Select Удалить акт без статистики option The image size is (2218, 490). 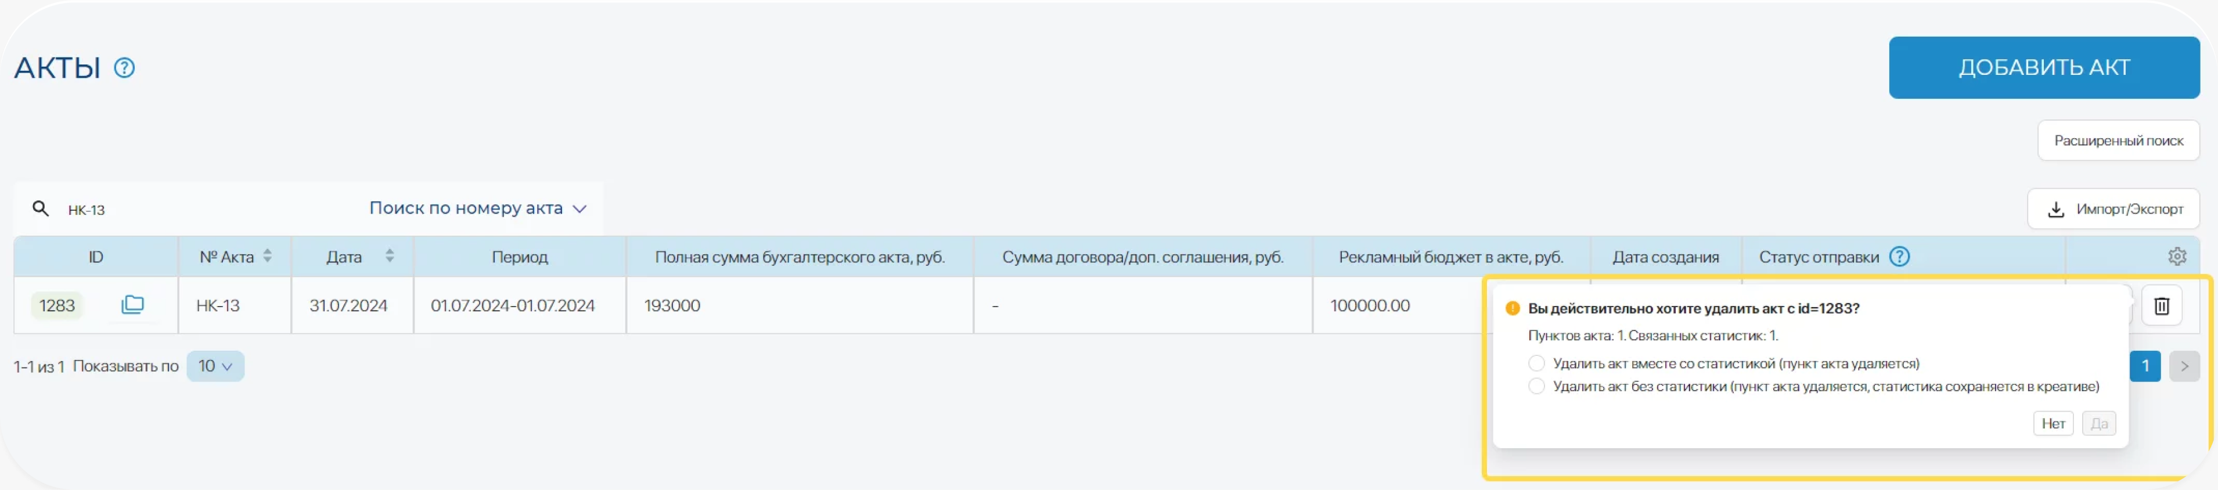1536,387
